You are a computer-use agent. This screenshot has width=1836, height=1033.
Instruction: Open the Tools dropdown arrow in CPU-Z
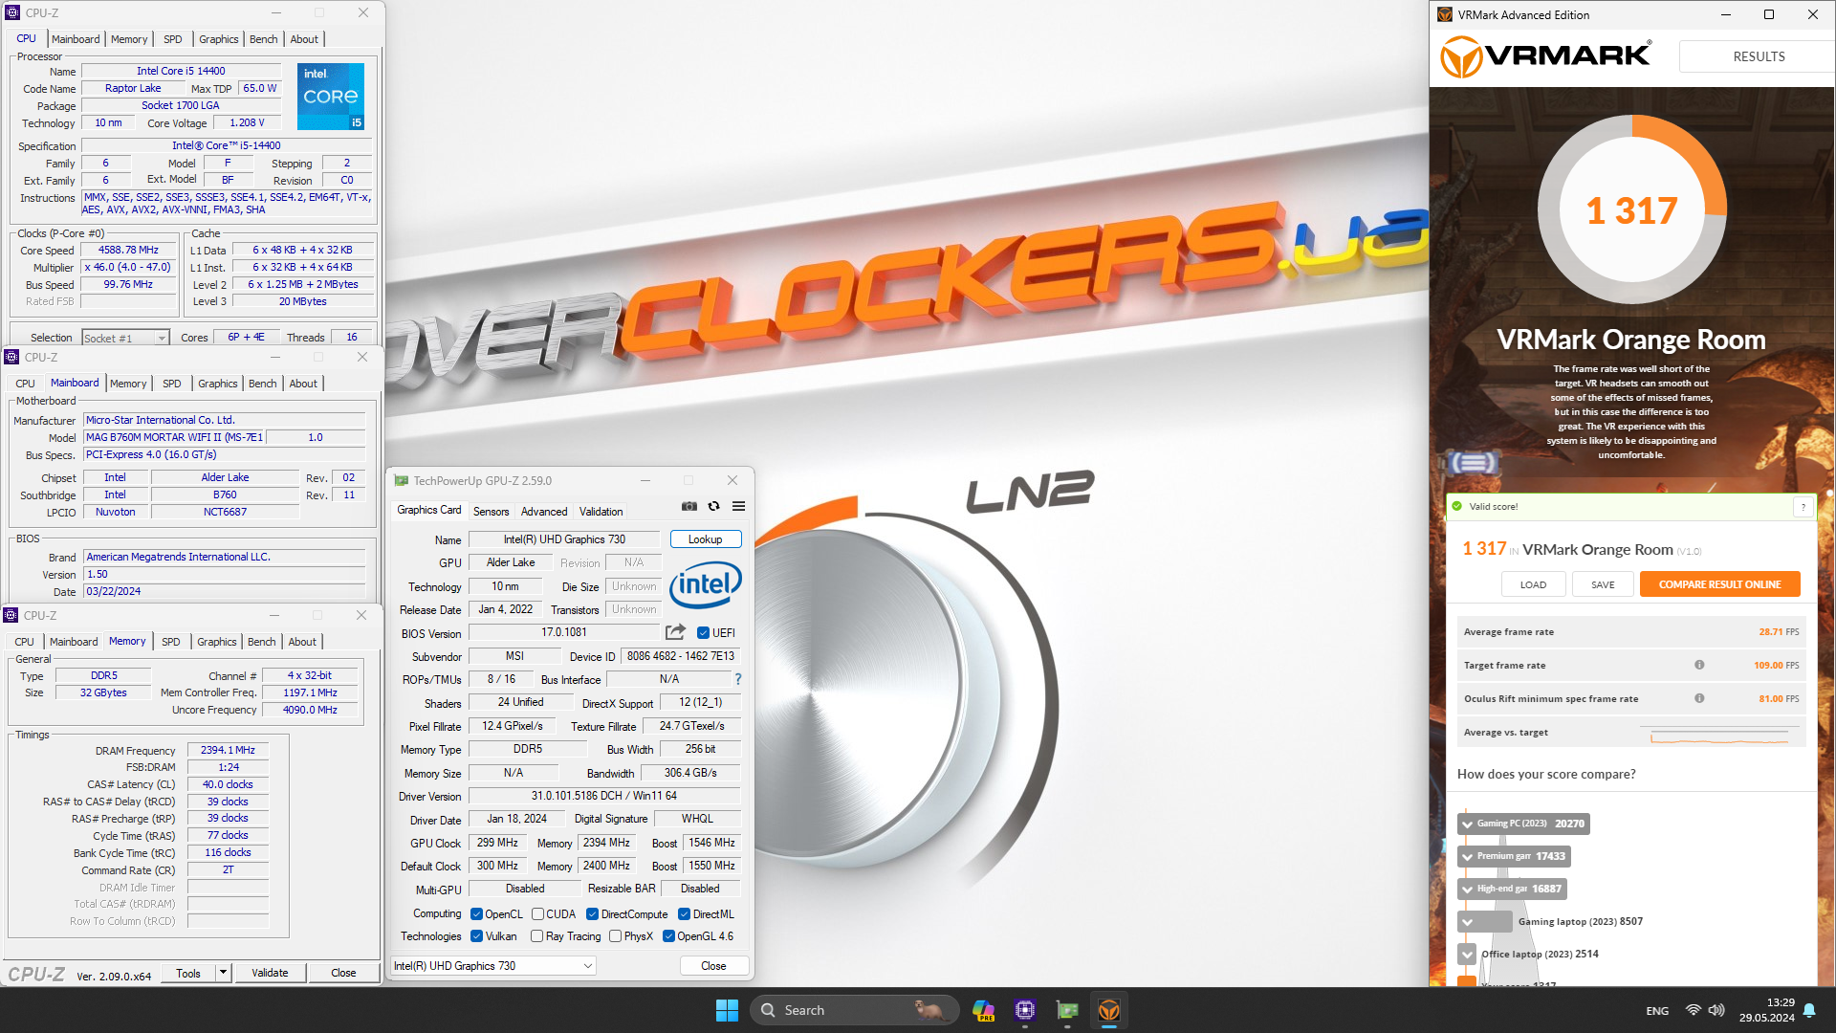pyautogui.click(x=223, y=973)
